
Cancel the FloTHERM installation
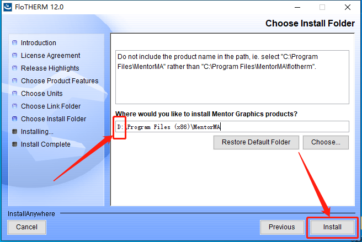tap(27, 227)
